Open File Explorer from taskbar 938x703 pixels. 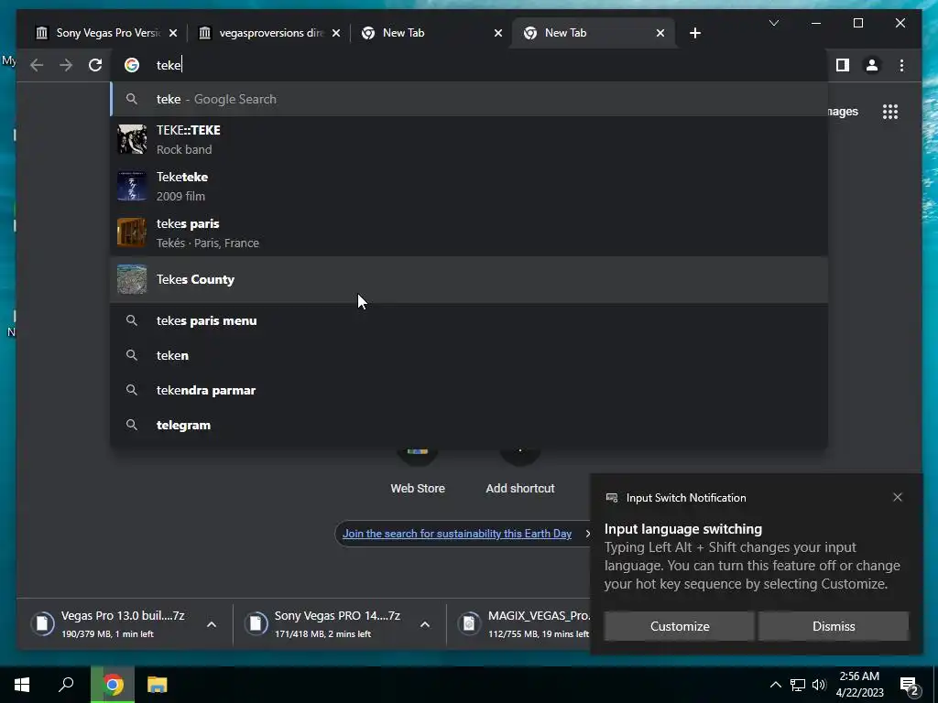pos(157,685)
